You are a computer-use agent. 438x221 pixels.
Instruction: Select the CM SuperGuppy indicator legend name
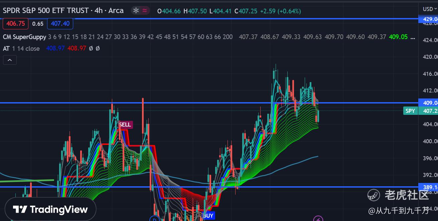click(x=24, y=37)
